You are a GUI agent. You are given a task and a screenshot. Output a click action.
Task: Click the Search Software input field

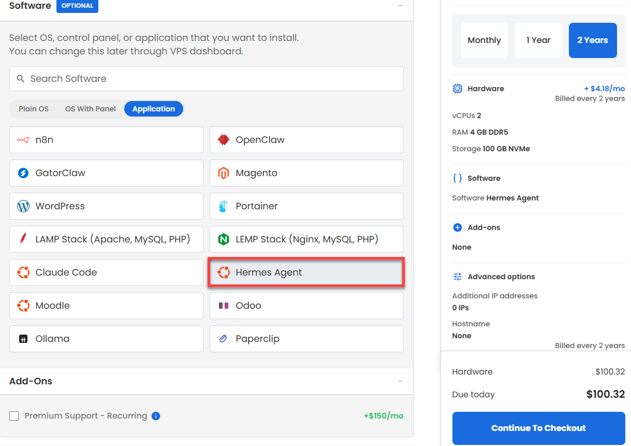pos(207,79)
